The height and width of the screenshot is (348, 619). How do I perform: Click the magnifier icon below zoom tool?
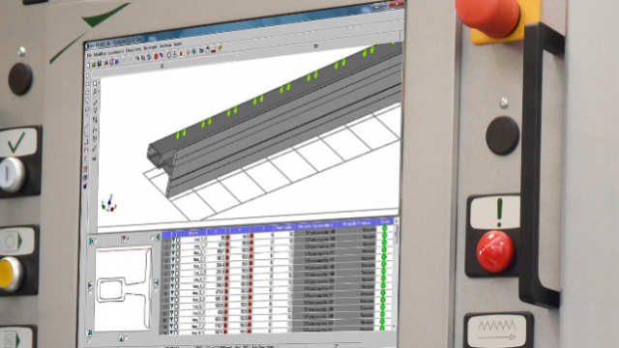coord(95,92)
